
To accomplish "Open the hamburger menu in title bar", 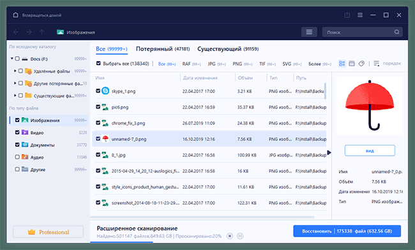I will coord(360,15).
